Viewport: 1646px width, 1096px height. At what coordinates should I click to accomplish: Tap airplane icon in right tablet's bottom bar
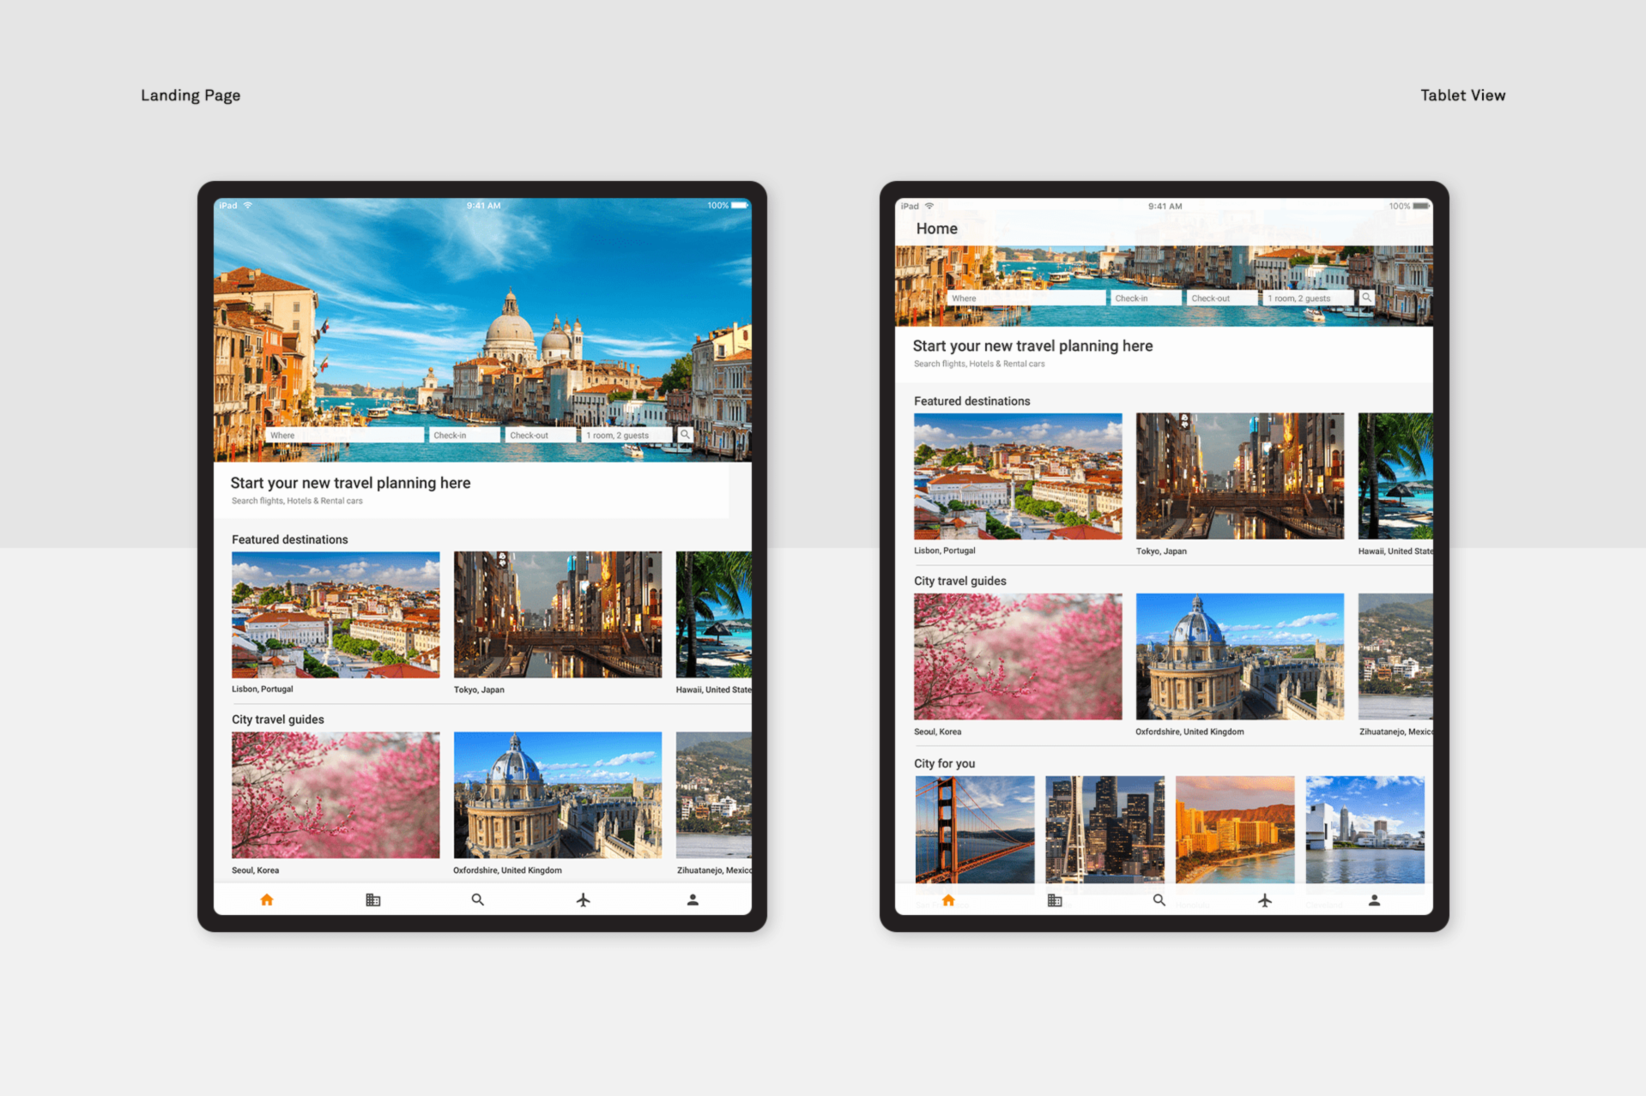[x=1265, y=900]
